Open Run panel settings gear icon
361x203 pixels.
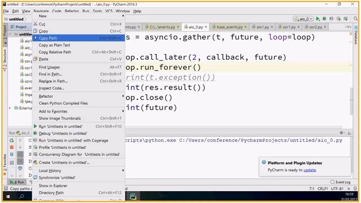[x=342, y=133]
